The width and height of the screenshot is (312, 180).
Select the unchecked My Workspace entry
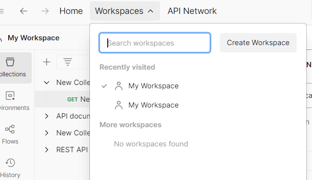click(146, 105)
